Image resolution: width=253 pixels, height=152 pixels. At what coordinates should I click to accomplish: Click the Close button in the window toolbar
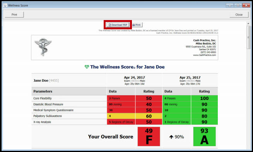[x=239, y=15]
